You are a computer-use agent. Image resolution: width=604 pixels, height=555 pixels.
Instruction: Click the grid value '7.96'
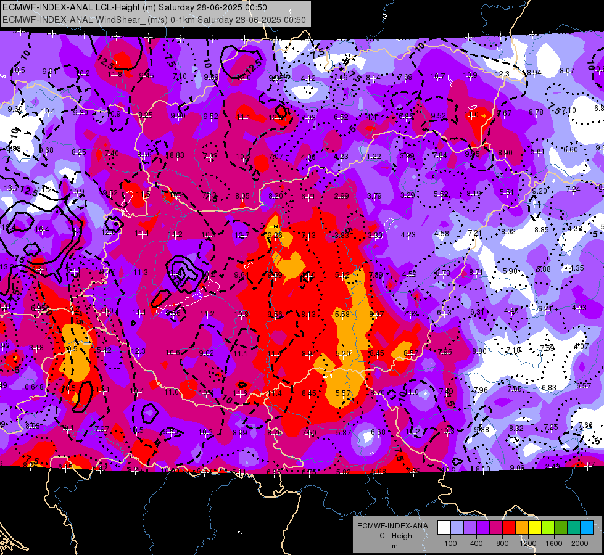481,390
